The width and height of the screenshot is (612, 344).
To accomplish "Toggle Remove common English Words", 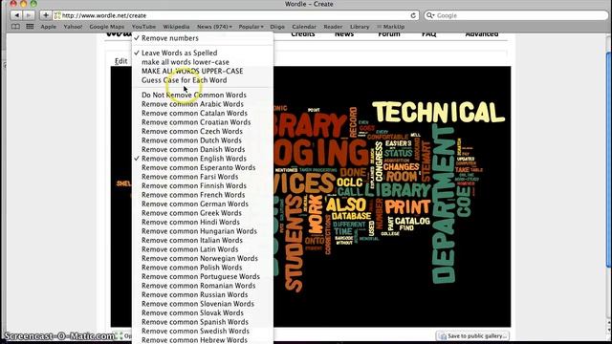I will click(x=203, y=159).
